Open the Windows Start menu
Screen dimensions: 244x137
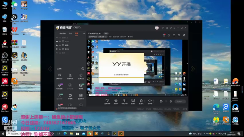[3, 134]
